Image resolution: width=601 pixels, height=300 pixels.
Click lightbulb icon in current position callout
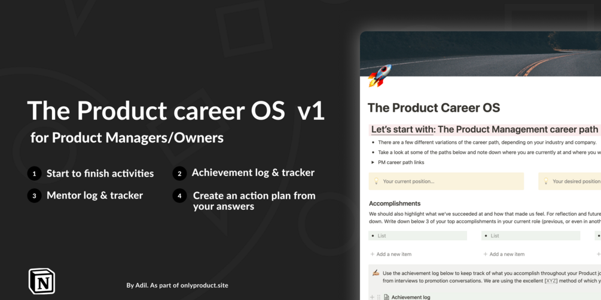click(376, 181)
